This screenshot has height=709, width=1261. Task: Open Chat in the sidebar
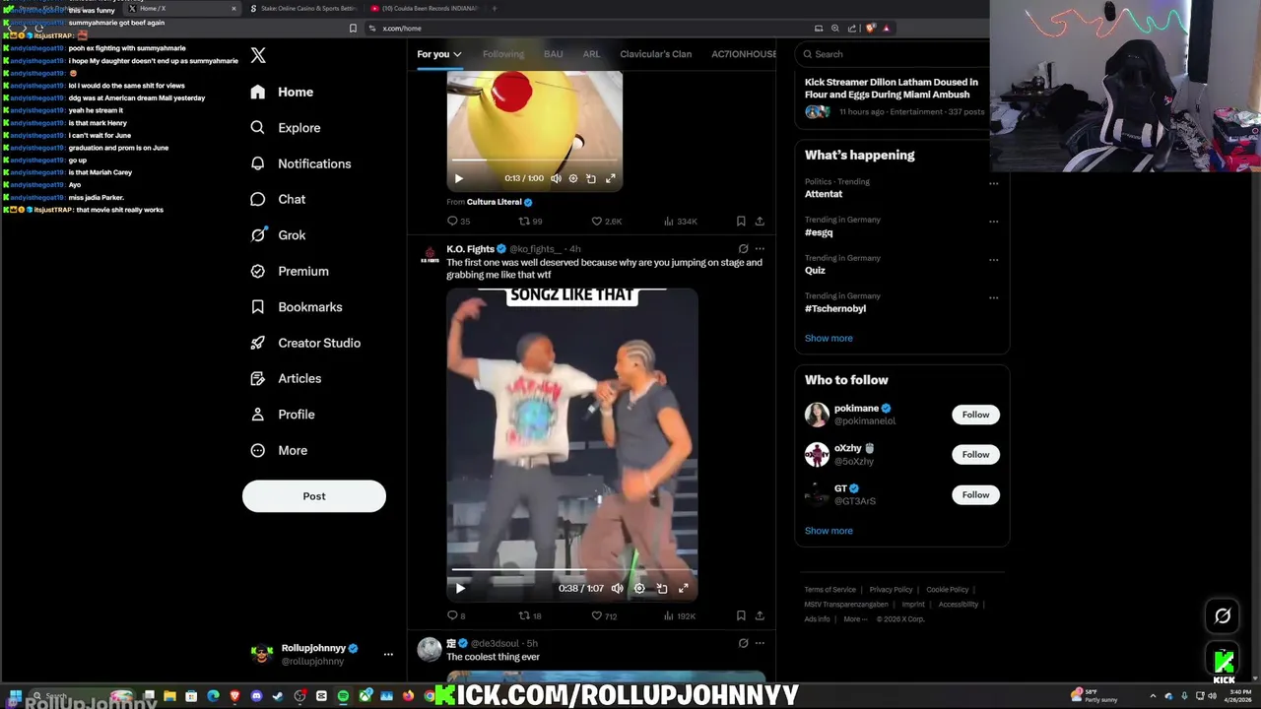278,199
